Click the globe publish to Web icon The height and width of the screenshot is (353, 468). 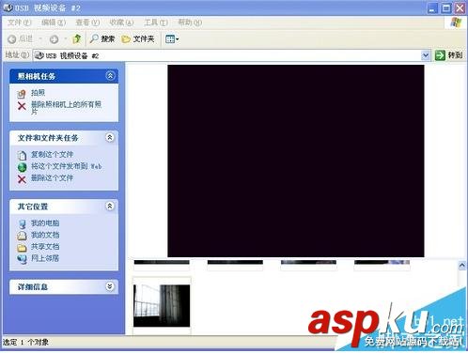click(x=22, y=167)
